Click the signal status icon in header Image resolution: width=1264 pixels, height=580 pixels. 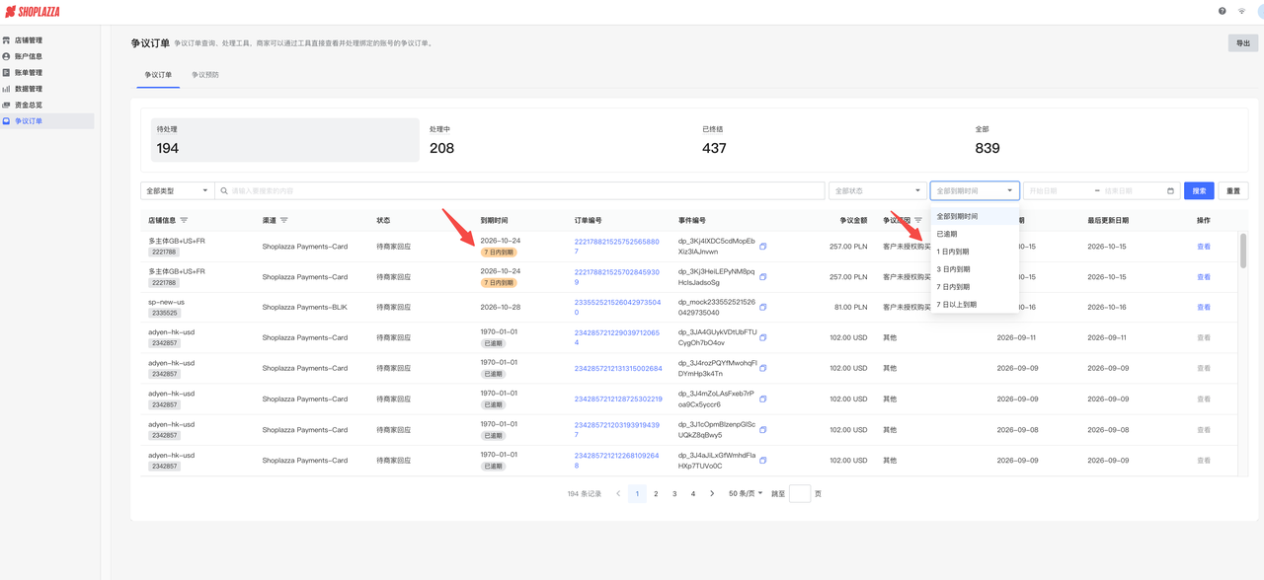point(1241,11)
